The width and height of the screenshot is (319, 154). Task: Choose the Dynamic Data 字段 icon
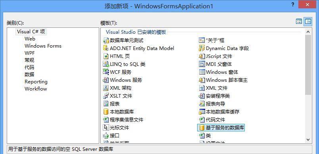coord(202,48)
